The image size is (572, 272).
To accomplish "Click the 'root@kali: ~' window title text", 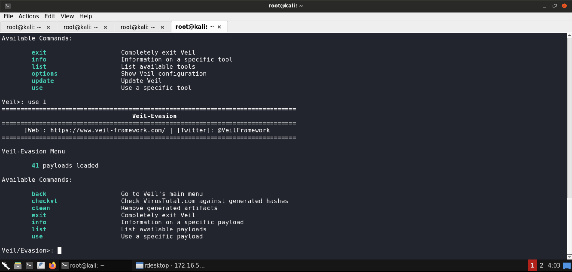I will 285,6.
